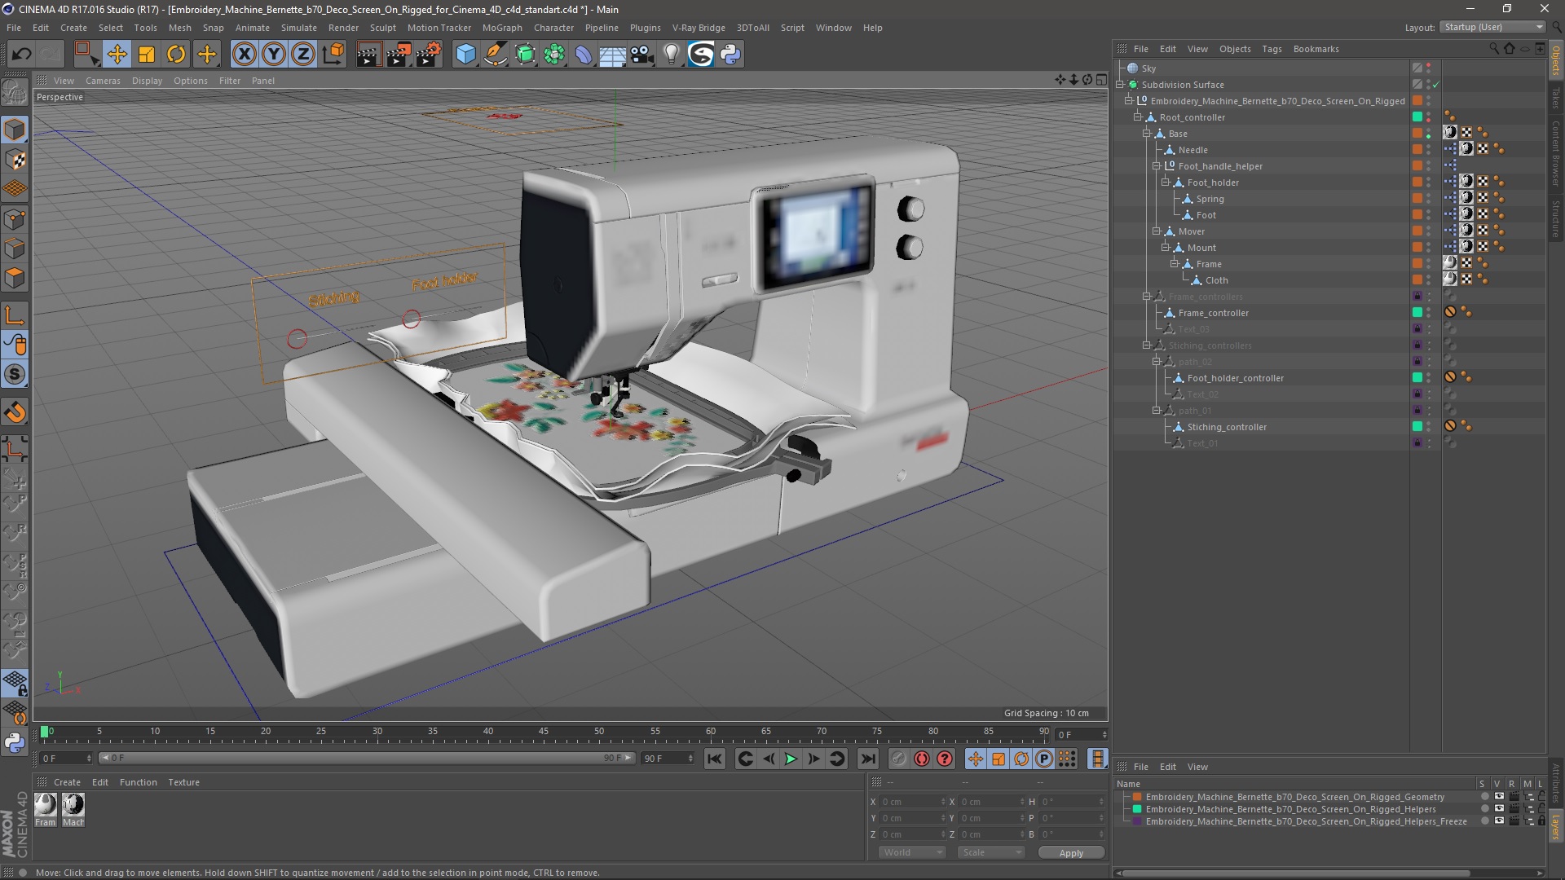The image size is (1565, 880).
Task: Activate the Scale tool
Action: [x=147, y=55]
